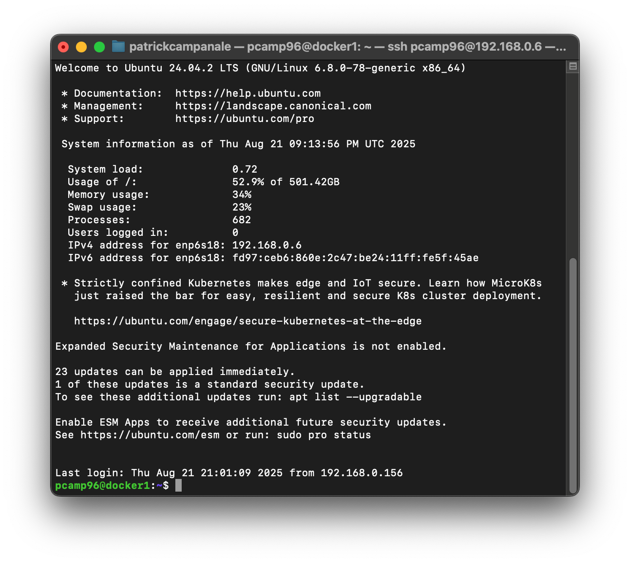Click the Processes value 682

tap(242, 220)
